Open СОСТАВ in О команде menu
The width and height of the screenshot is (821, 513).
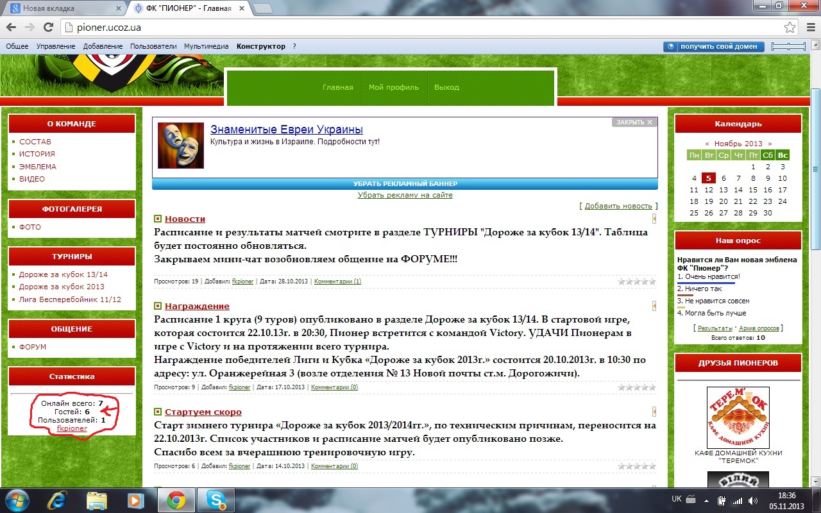(35, 142)
